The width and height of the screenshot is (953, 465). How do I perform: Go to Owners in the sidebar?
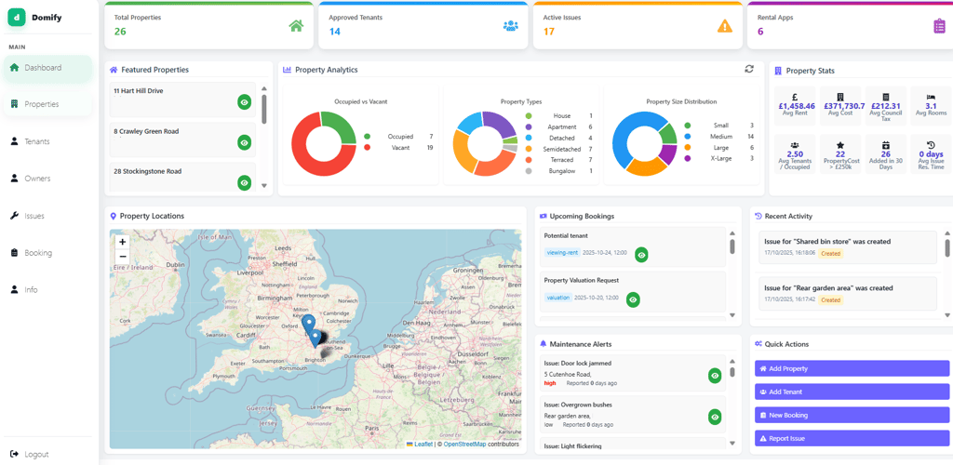pyautogui.click(x=48, y=179)
